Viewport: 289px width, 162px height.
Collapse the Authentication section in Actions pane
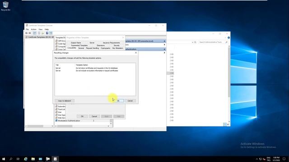coord(164,49)
